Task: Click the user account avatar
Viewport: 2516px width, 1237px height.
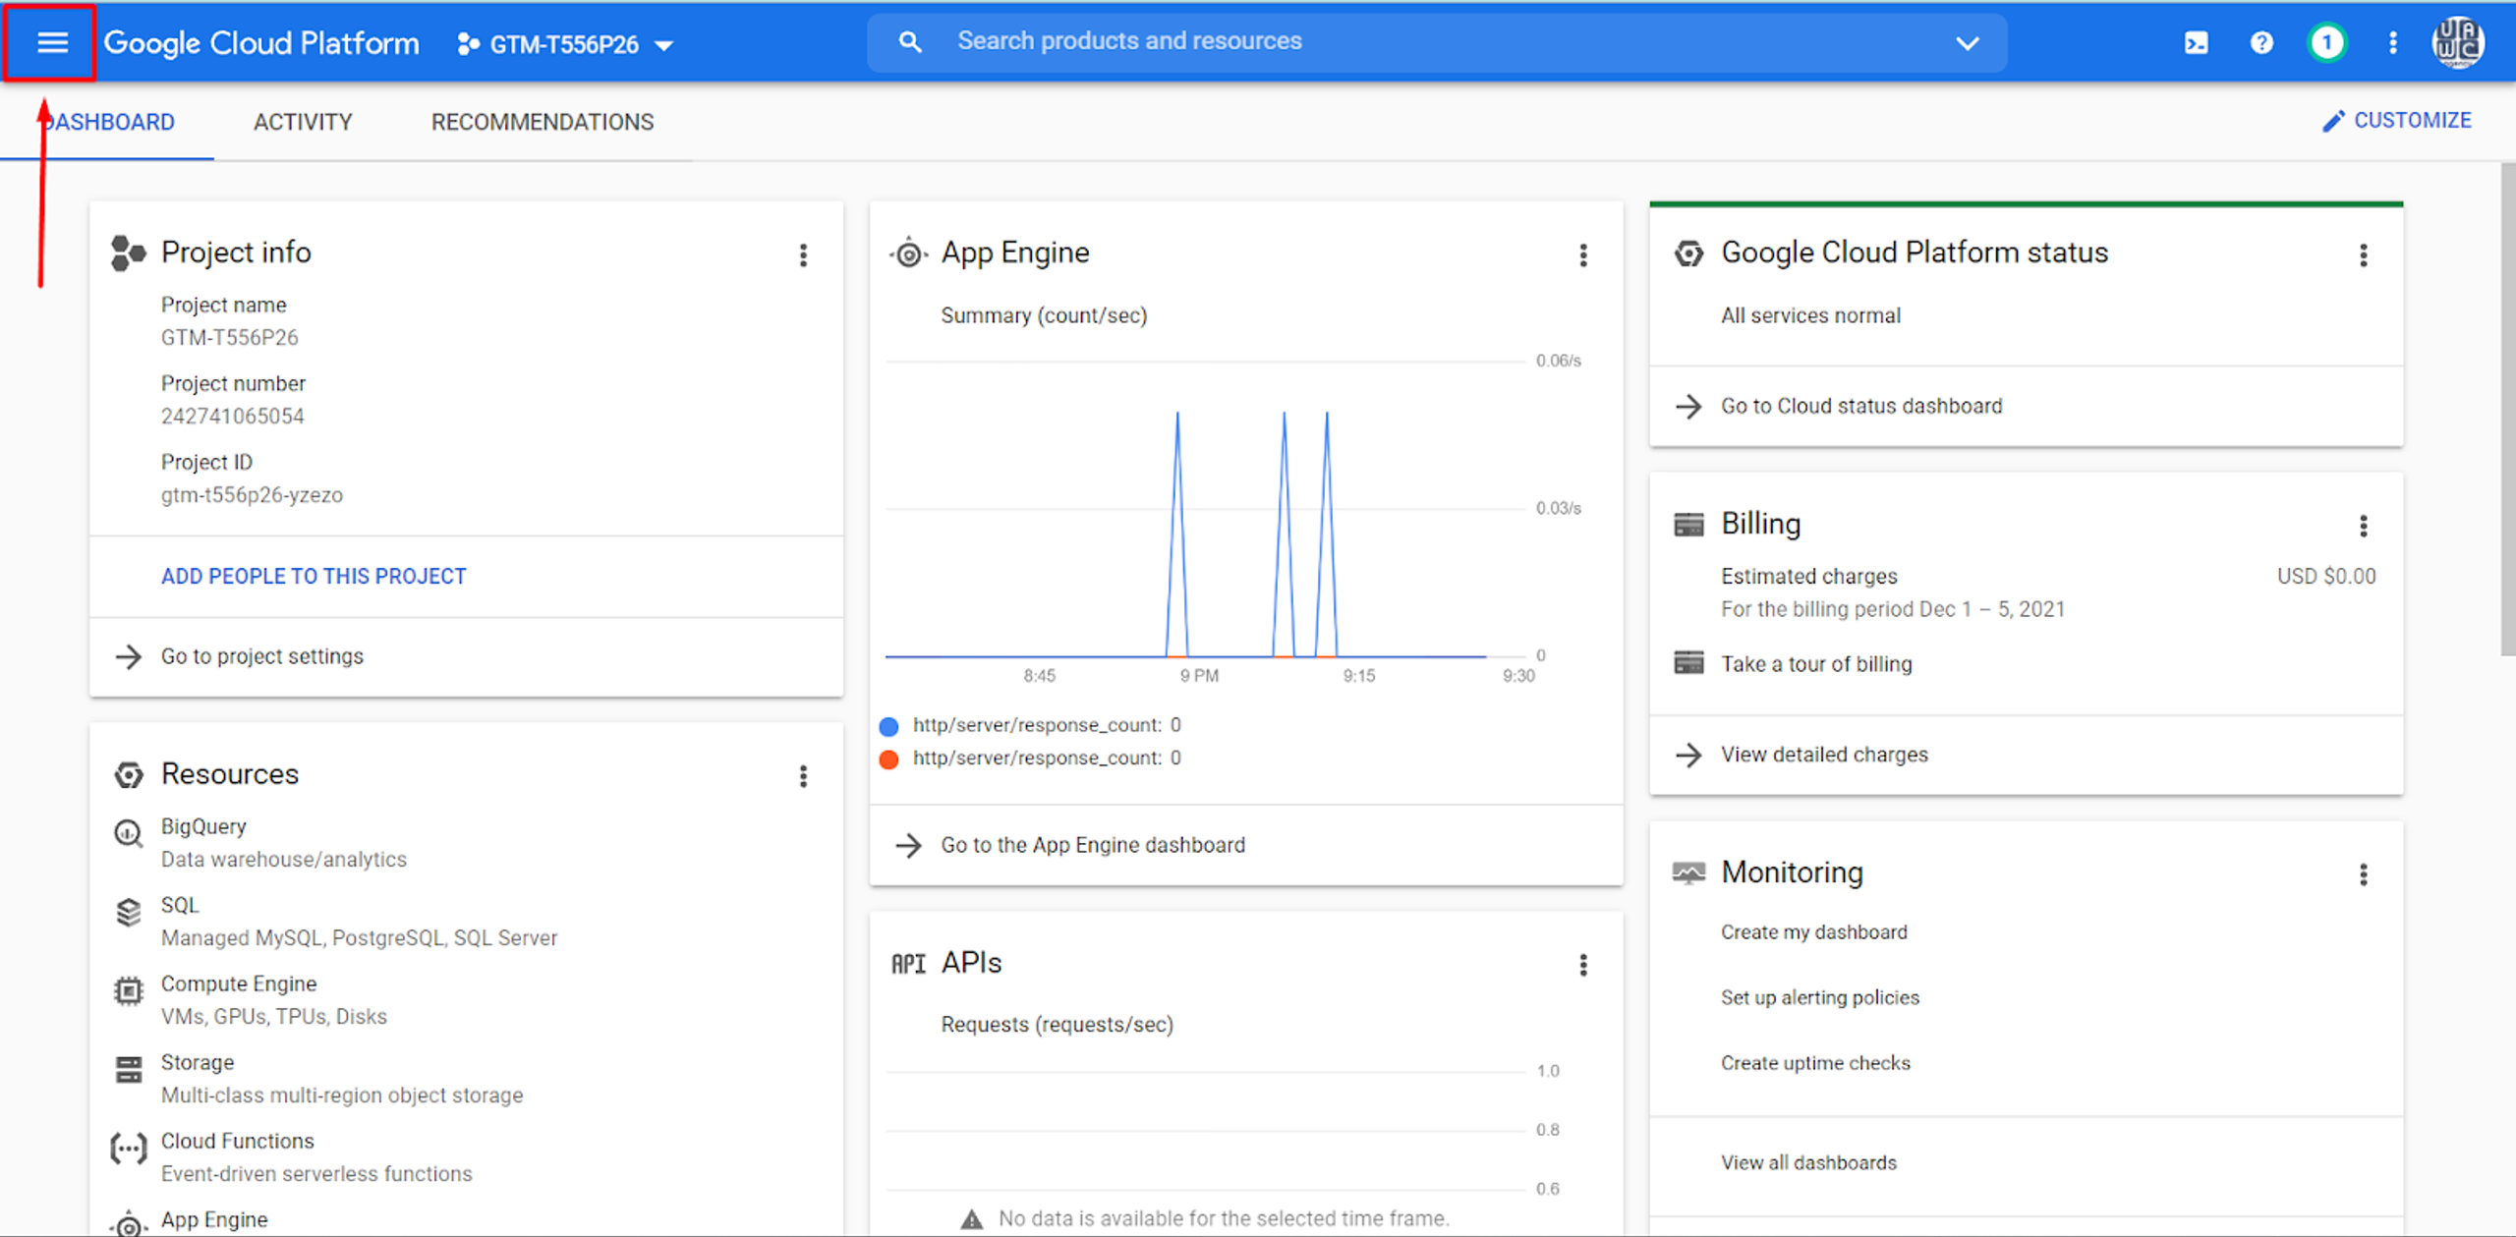Action: pyautogui.click(x=2458, y=43)
